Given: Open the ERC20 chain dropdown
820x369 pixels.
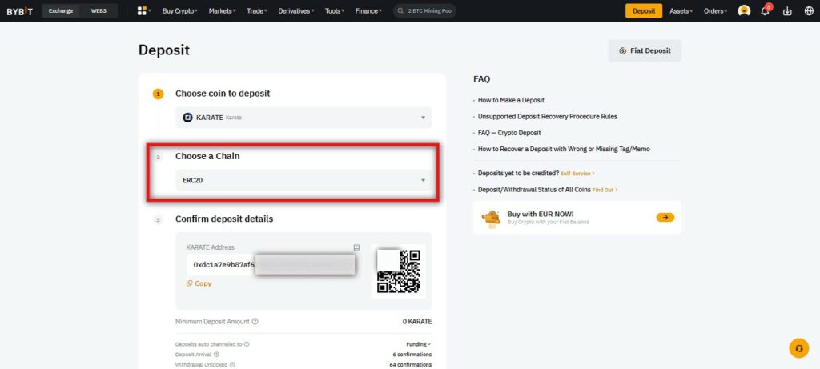Looking at the screenshot, I should click(303, 180).
